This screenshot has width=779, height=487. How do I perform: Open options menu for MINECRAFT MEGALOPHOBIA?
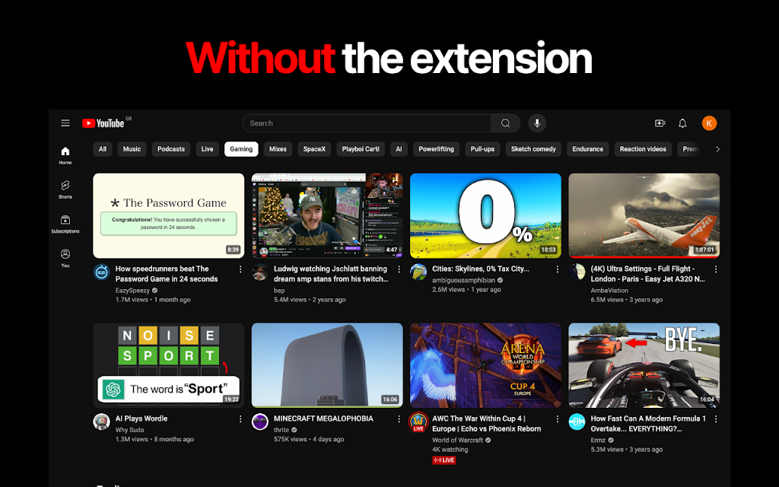pyautogui.click(x=399, y=419)
